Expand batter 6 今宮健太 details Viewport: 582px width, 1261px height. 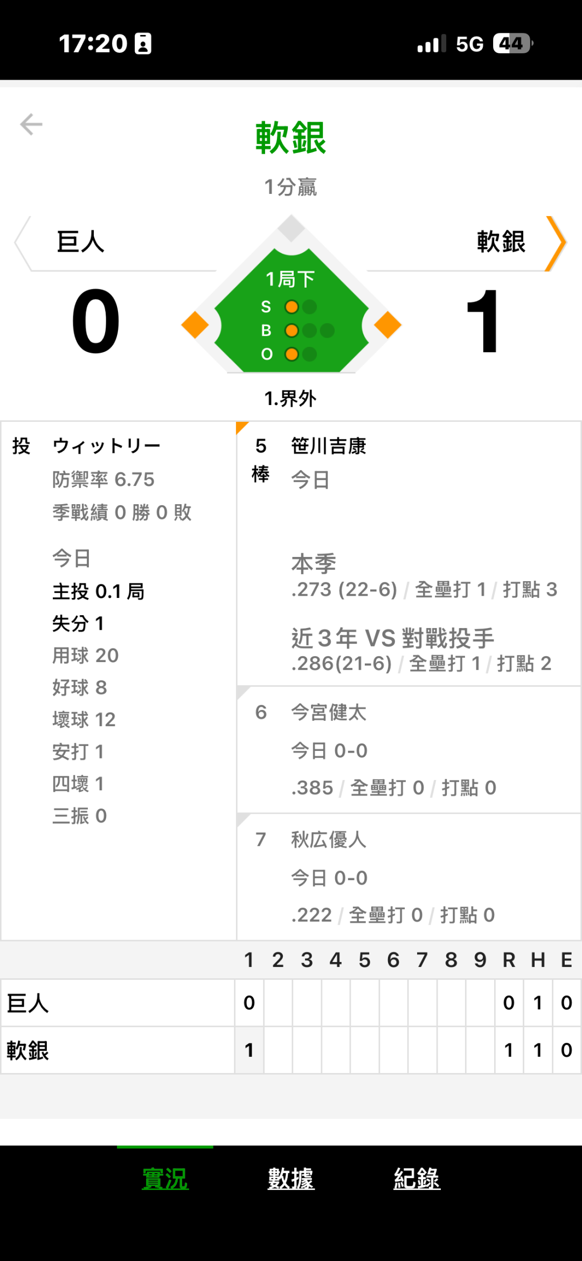pos(408,750)
